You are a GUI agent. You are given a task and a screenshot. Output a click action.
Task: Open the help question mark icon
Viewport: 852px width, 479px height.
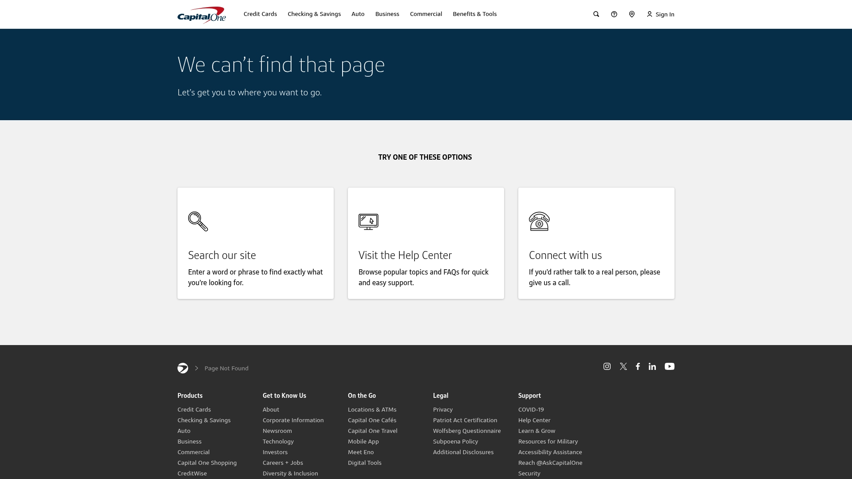click(x=614, y=14)
